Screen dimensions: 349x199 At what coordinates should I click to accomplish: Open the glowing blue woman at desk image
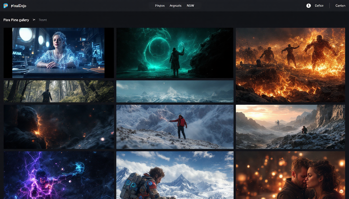coord(58,53)
